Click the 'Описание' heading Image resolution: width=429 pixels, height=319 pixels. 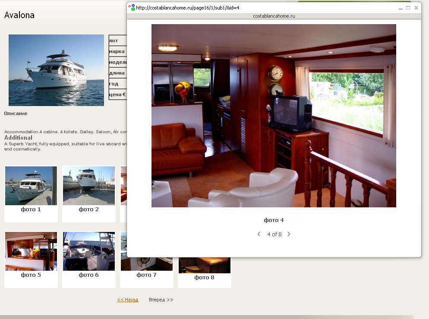(x=16, y=113)
